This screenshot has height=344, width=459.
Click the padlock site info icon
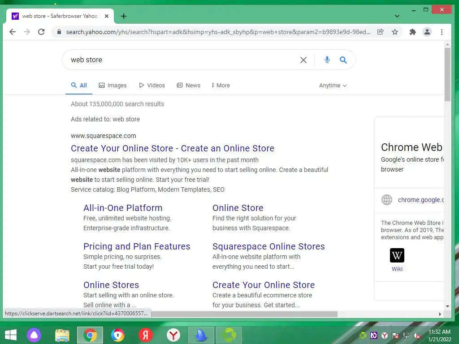coord(59,32)
